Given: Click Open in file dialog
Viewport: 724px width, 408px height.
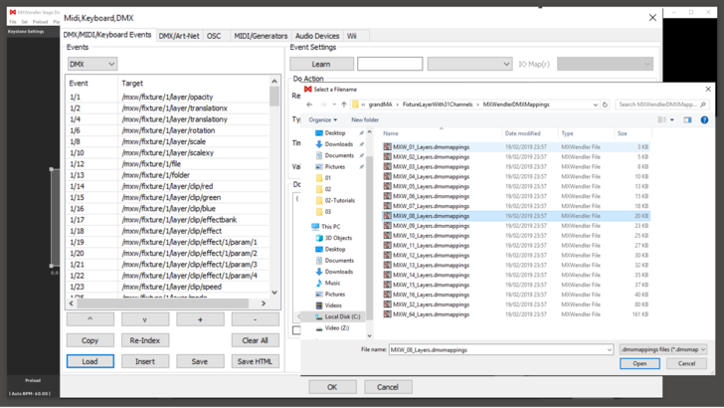Looking at the screenshot, I should [639, 363].
